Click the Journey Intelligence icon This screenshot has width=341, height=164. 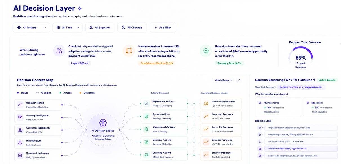click(20, 117)
